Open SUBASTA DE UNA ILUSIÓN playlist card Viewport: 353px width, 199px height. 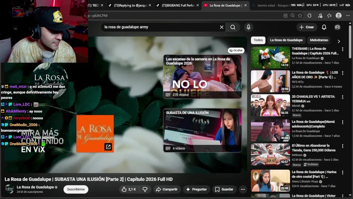[202, 130]
